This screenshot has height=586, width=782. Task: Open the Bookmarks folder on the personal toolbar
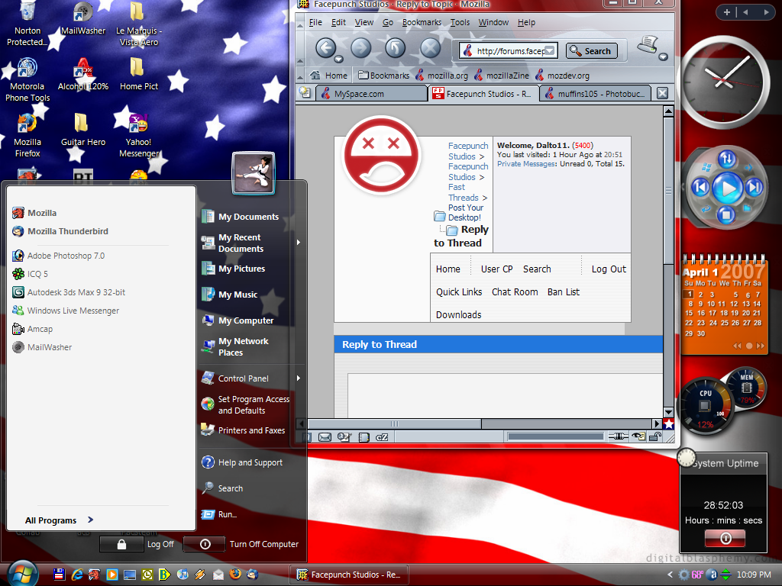[383, 76]
